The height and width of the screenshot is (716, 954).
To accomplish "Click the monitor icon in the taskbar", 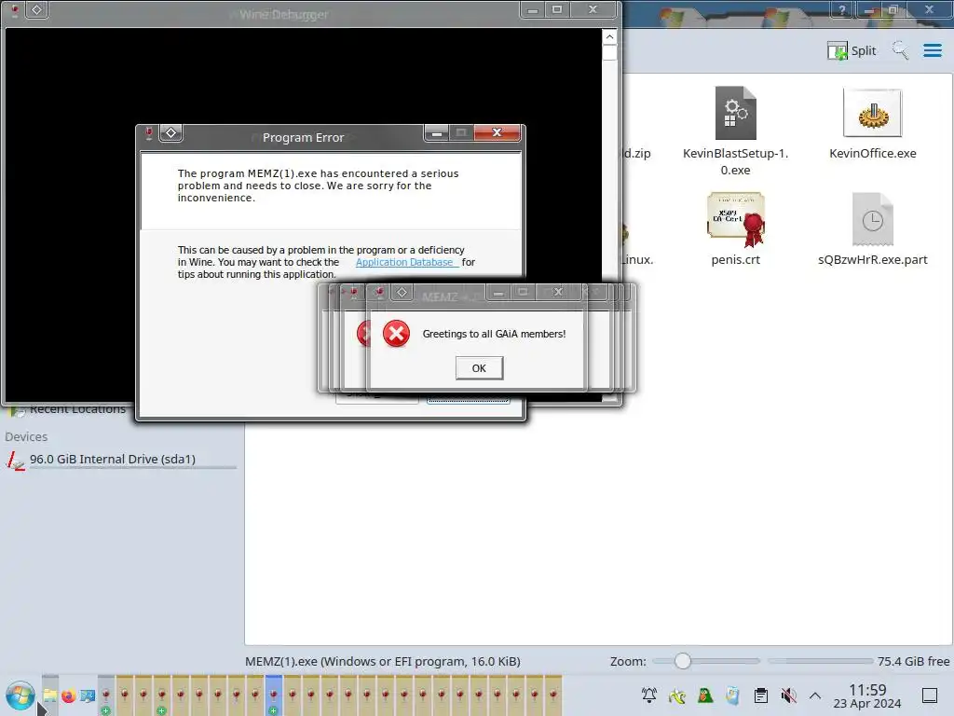I will 88,695.
